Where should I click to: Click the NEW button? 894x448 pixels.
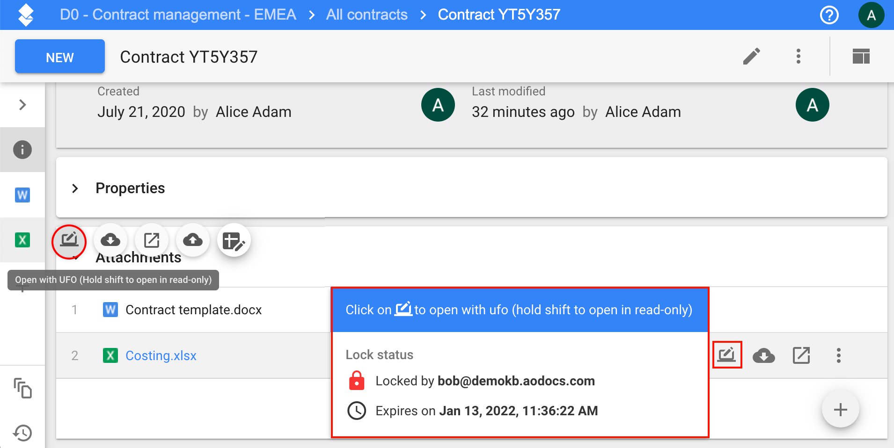click(x=60, y=57)
